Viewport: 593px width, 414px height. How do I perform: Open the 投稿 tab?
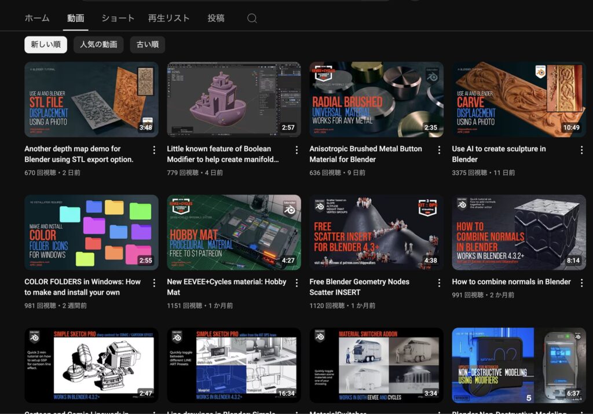216,18
